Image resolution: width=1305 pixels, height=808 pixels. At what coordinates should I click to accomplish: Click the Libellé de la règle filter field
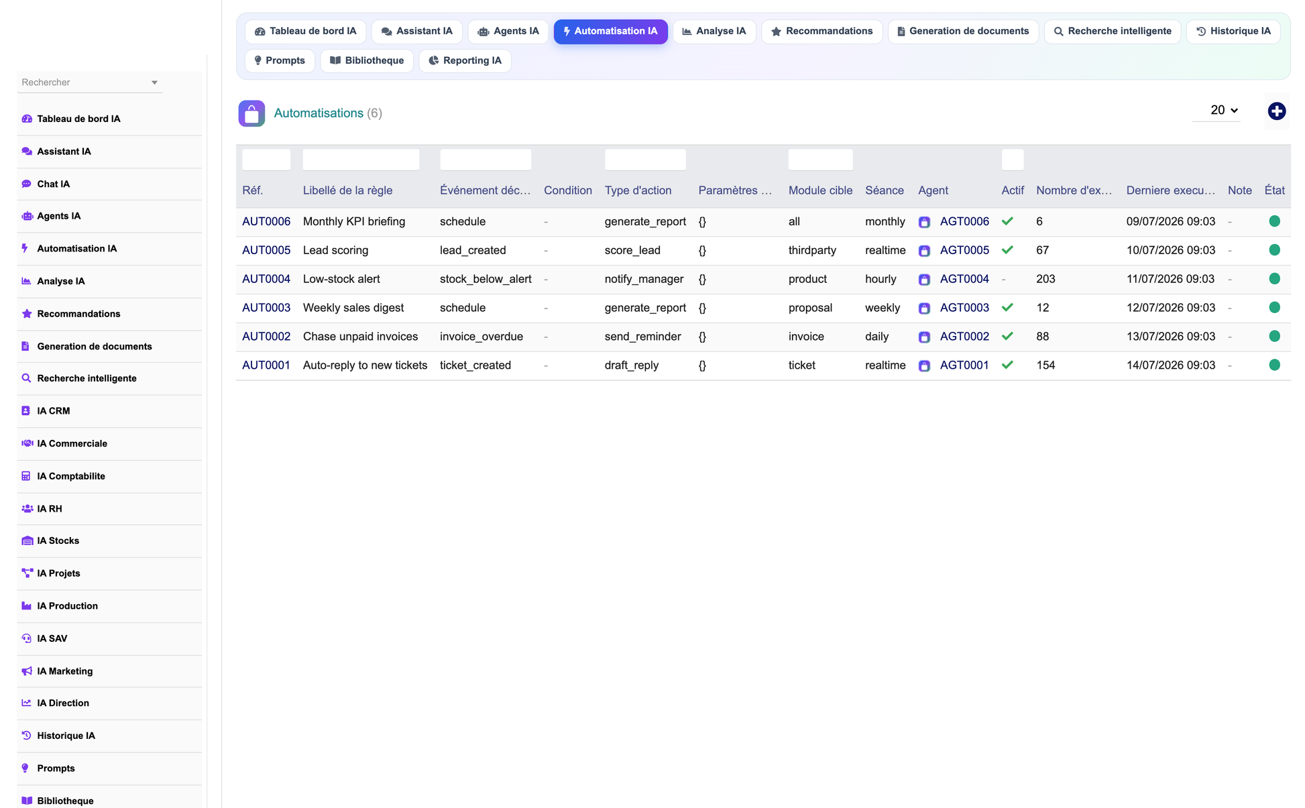(x=361, y=160)
